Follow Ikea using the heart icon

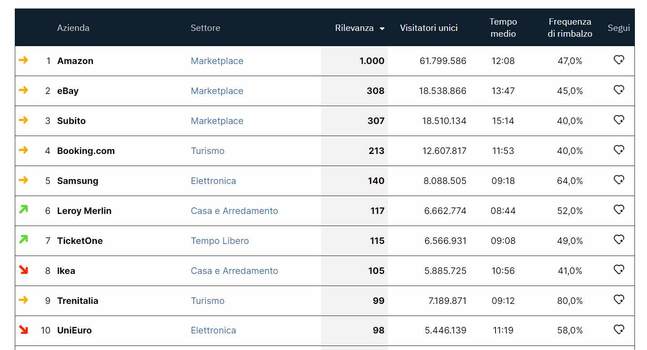pos(619,270)
